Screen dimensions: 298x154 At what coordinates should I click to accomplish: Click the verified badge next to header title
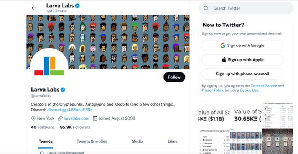(x=77, y=6)
